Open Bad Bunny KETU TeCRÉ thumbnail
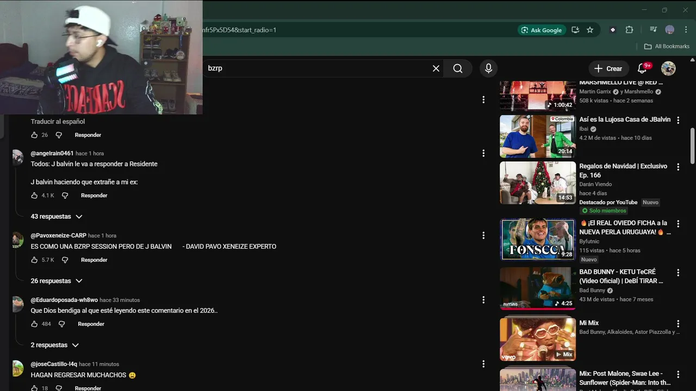696x391 pixels. pyautogui.click(x=538, y=288)
